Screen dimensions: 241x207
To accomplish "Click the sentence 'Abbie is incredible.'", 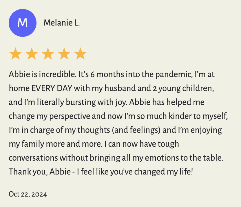I will point(43,75).
